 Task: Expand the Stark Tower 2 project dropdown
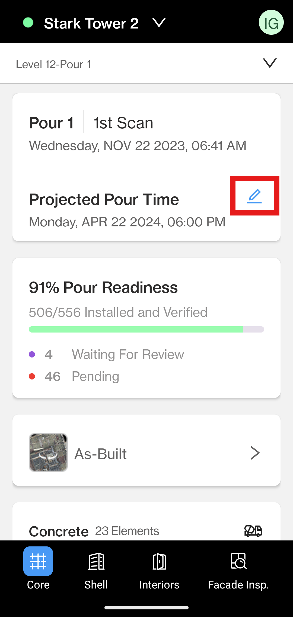point(159,23)
